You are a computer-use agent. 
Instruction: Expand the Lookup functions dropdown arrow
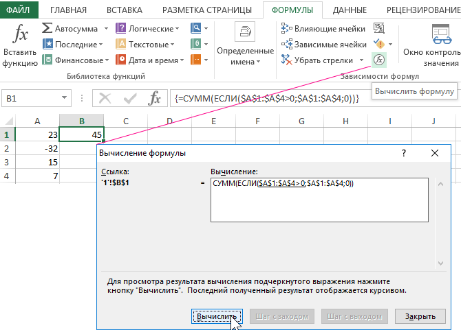(206, 29)
